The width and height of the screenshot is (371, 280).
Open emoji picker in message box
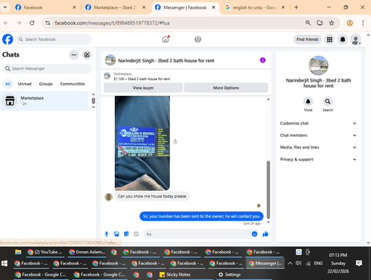tap(255, 234)
